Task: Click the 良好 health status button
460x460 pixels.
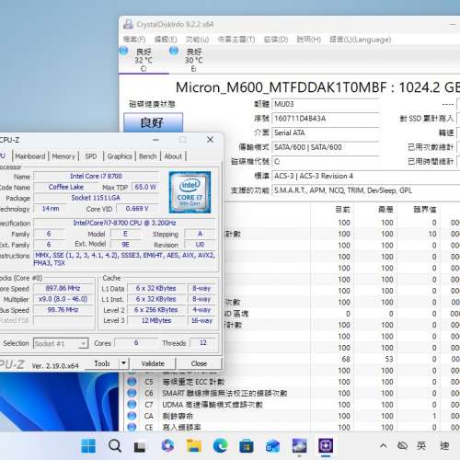Action: click(153, 122)
